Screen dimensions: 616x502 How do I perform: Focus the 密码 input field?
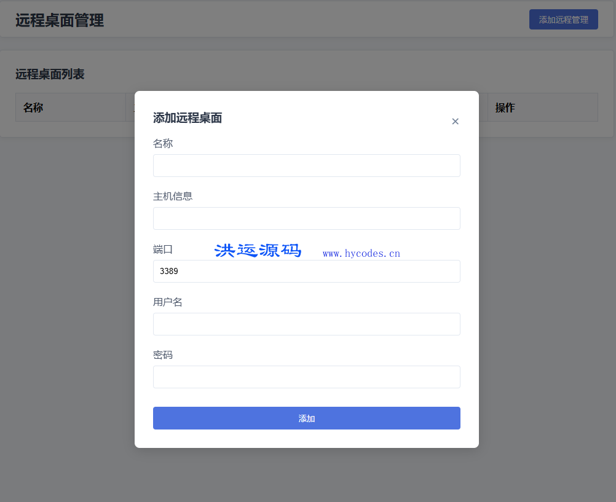pos(306,377)
